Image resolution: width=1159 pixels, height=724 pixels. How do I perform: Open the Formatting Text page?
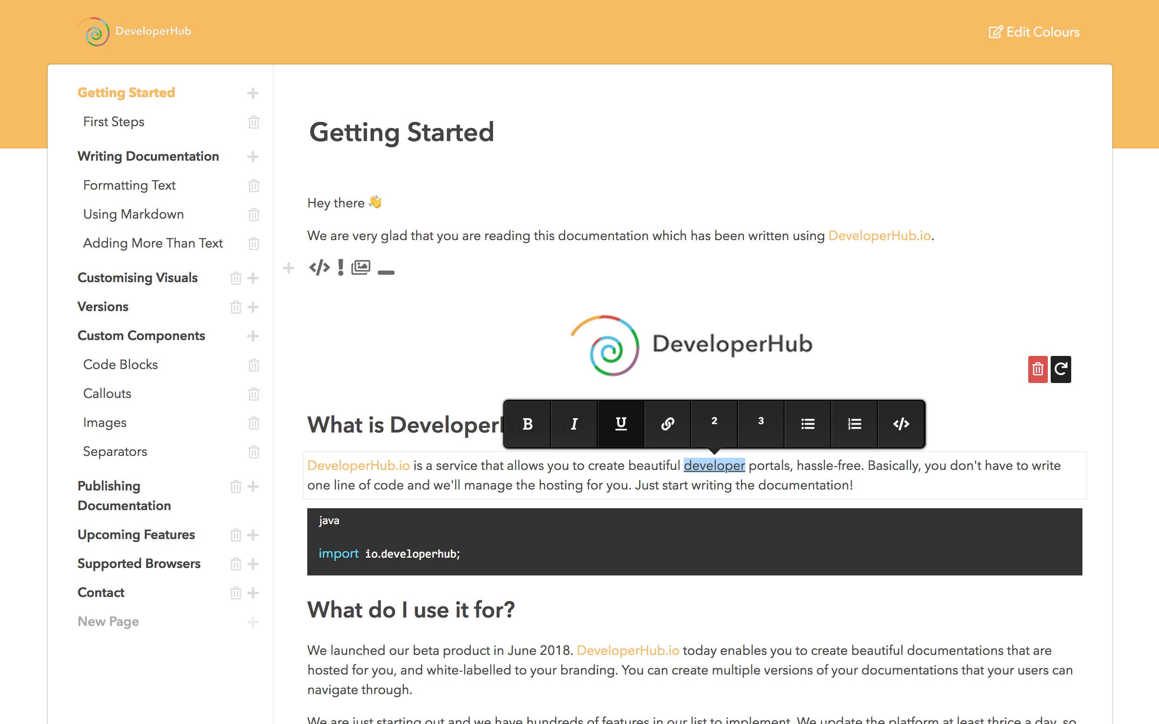pyautogui.click(x=129, y=185)
